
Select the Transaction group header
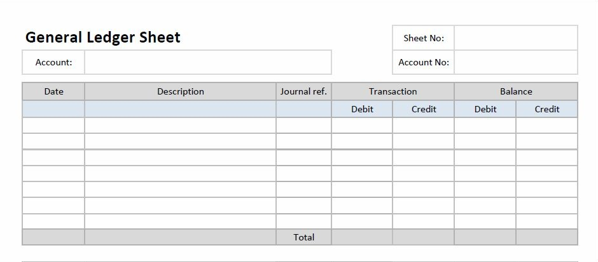click(393, 91)
